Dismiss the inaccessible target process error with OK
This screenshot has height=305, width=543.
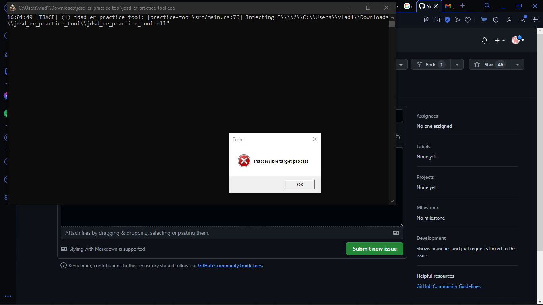300,184
